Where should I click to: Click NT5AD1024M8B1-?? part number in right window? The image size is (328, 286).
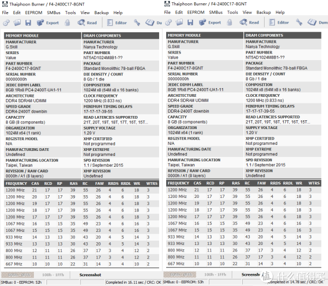point(265,57)
